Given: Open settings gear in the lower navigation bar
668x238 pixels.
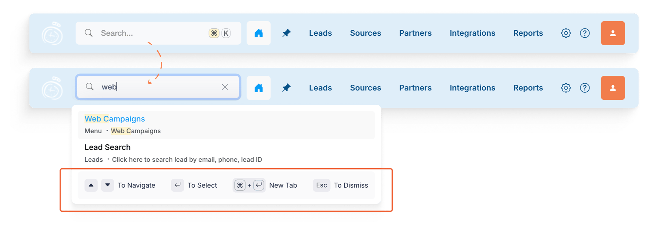Looking at the screenshot, I should (566, 88).
